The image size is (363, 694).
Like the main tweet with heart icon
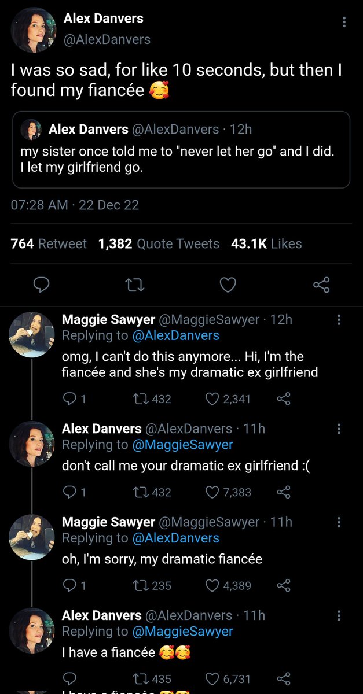point(229,285)
